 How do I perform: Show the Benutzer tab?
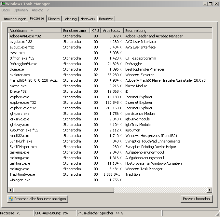coord(106,19)
